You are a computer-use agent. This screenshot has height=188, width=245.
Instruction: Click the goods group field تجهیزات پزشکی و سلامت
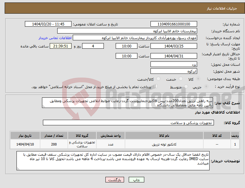128,123
